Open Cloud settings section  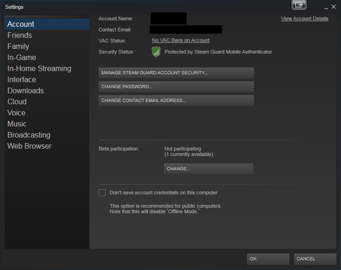[17, 102]
